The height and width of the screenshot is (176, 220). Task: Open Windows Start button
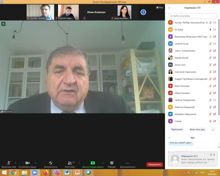[x=4, y=173]
